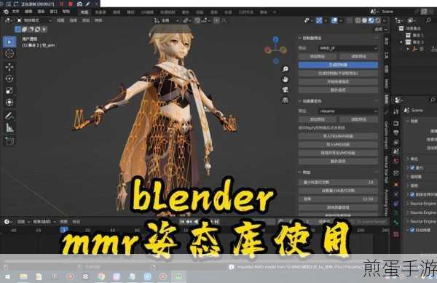Click the viewport zoom magnifier icon
This screenshot has width=437, height=283.
click(285, 69)
